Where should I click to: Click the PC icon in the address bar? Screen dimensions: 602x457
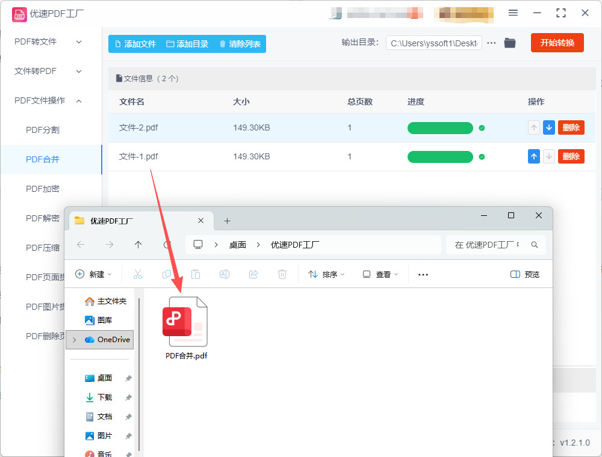[198, 245]
